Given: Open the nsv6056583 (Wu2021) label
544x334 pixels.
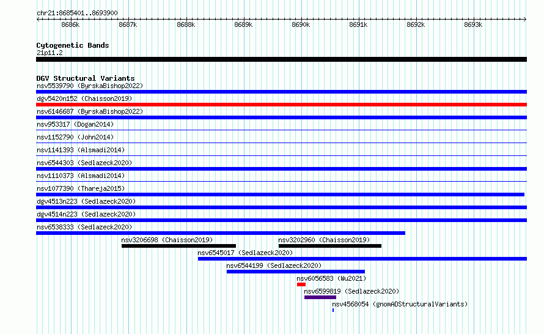Looking at the screenshot, I should (x=331, y=278).
